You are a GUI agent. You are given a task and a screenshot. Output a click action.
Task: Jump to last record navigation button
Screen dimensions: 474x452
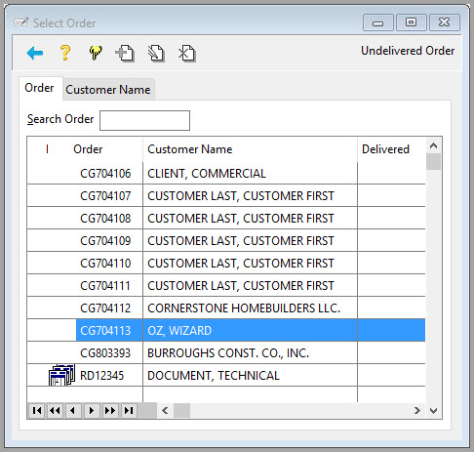point(129,411)
